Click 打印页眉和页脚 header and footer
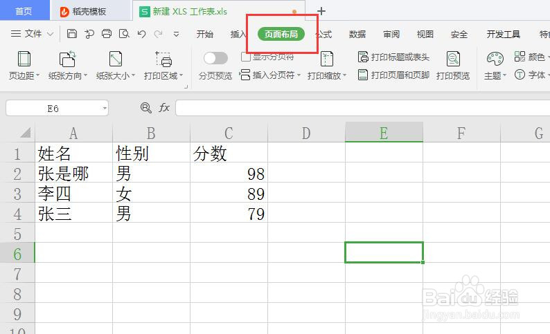Image resolution: width=550 pixels, height=334 pixels. pos(393,75)
